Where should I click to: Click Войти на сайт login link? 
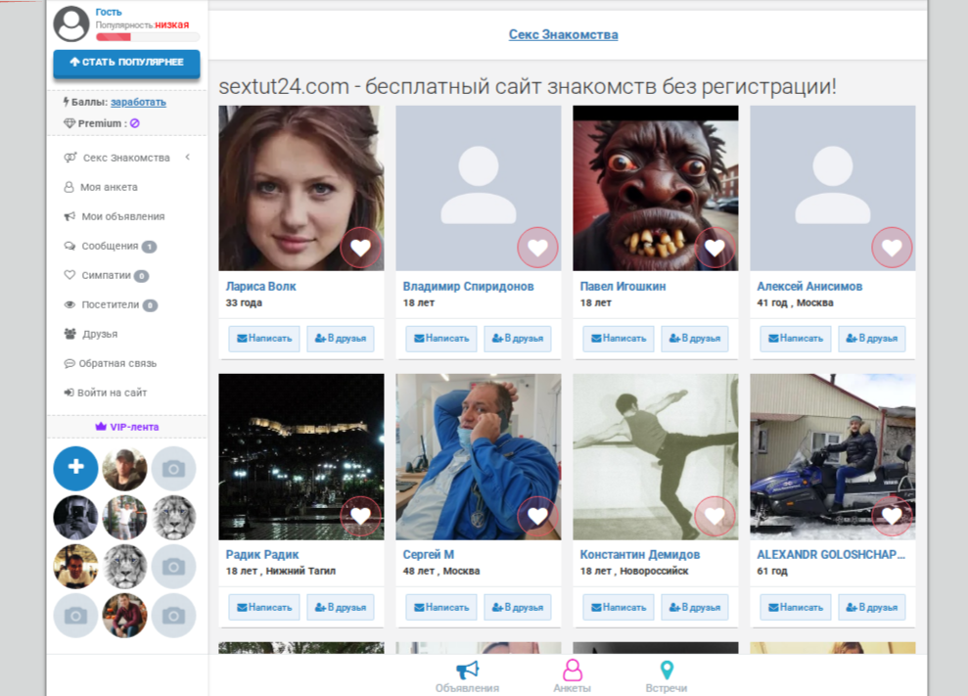pyautogui.click(x=106, y=393)
